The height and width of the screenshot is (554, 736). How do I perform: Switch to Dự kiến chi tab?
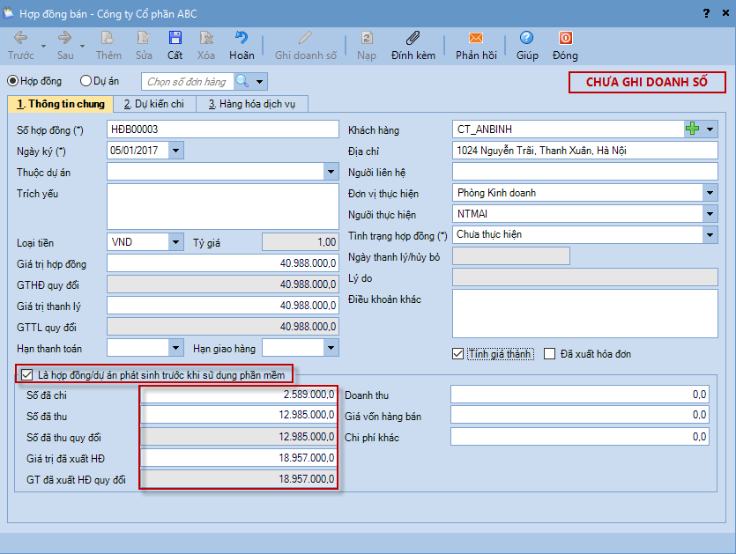153,104
